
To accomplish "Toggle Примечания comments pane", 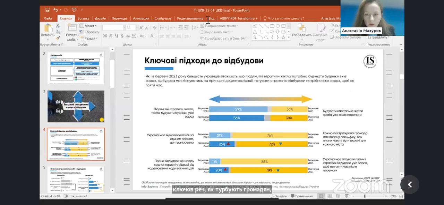I will [301, 196].
